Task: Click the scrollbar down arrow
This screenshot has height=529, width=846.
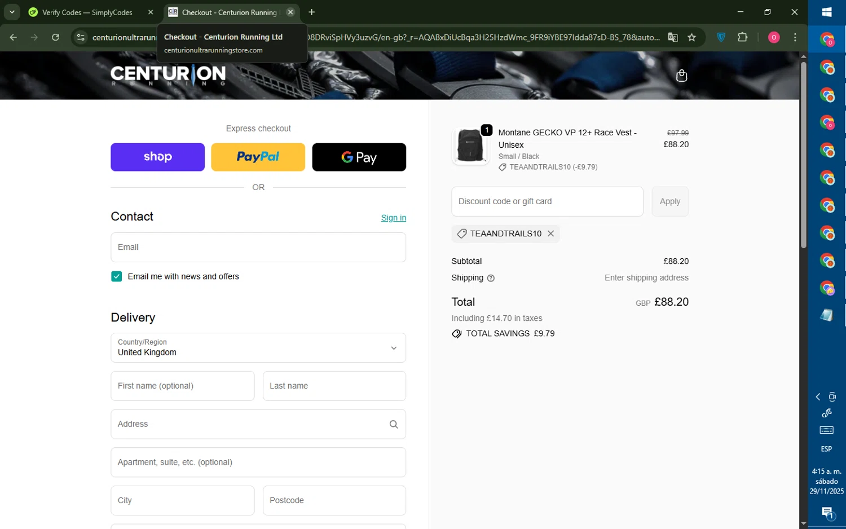Action: (x=804, y=524)
